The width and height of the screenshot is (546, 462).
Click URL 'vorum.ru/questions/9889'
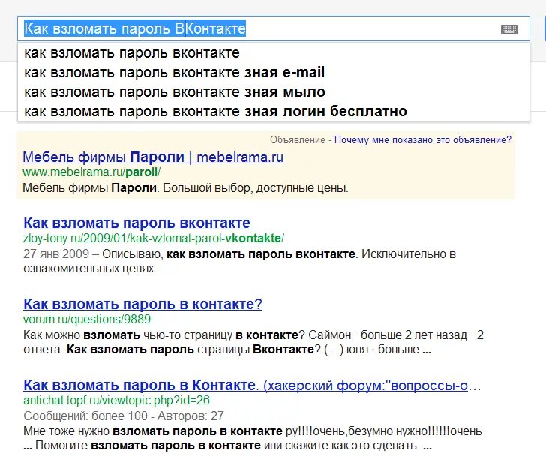pos(87,319)
